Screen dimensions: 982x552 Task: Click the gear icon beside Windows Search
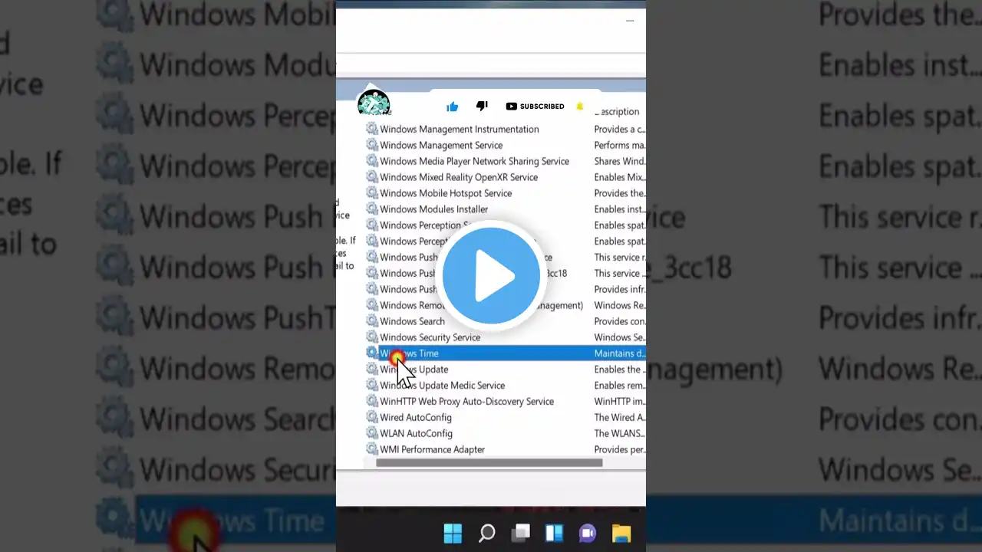[372, 321]
